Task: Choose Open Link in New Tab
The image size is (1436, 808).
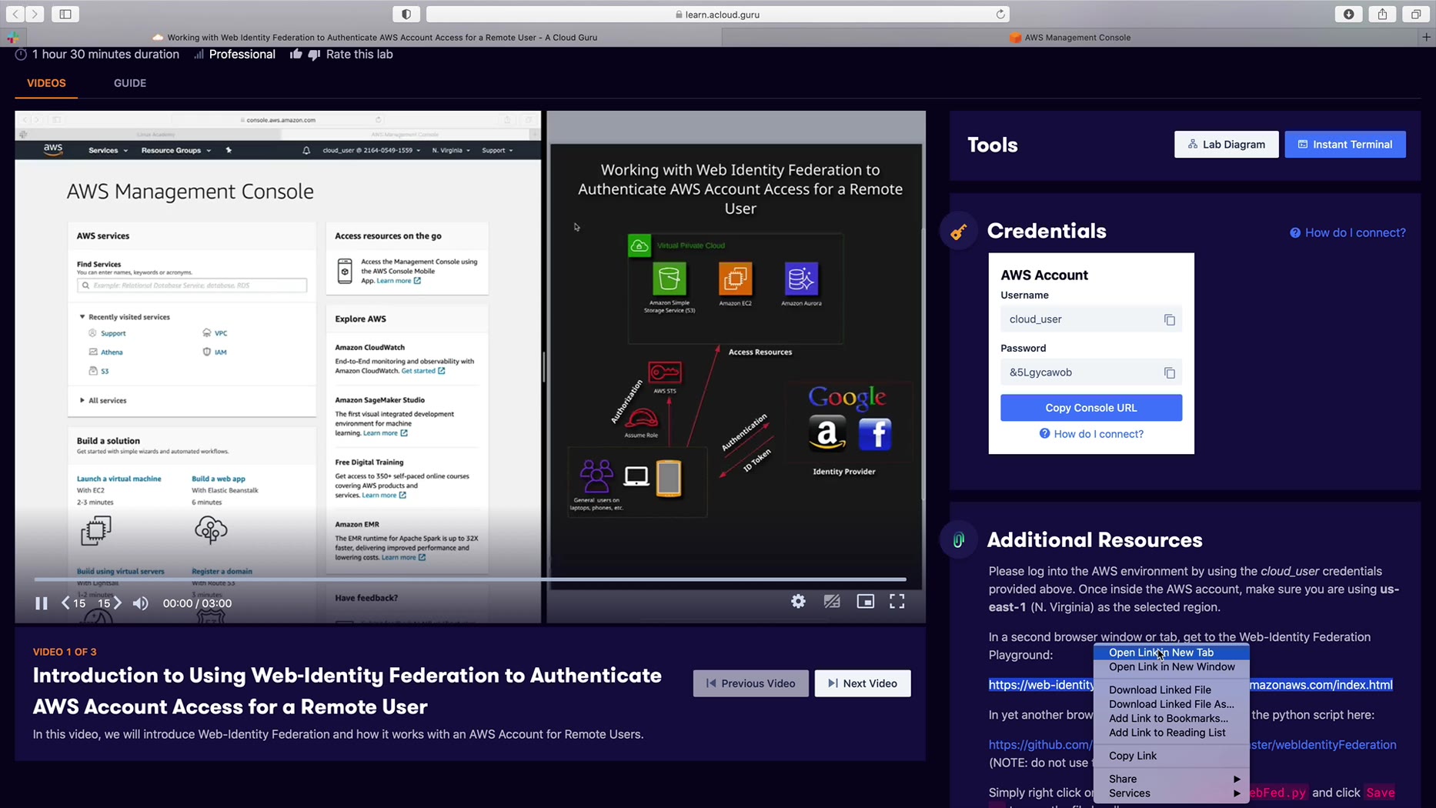Action: 1171,653
